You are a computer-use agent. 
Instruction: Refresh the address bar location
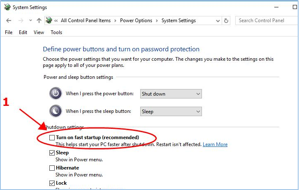click(x=226, y=21)
